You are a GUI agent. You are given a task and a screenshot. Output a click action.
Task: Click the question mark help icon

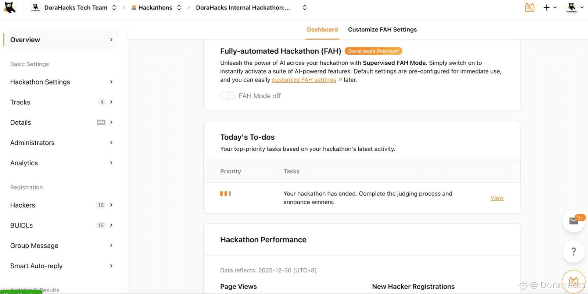click(x=573, y=251)
